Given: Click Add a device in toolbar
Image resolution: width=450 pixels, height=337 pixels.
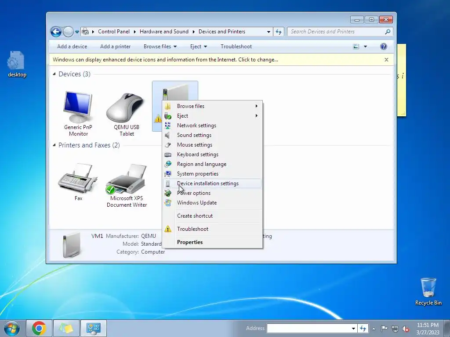Looking at the screenshot, I should (x=72, y=47).
